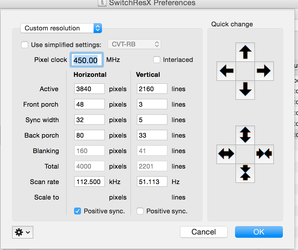Click the kHz unit label
Viewport: 298px width, 250px height.
point(115,182)
